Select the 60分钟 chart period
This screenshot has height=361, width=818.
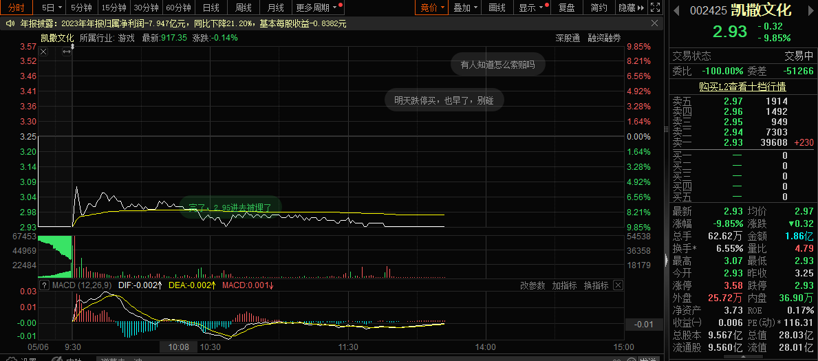click(178, 8)
